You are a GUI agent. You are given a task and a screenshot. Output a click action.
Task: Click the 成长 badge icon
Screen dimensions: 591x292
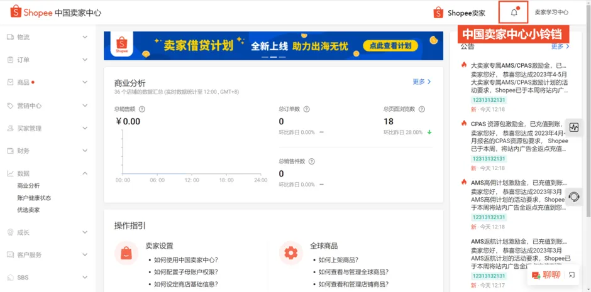(11, 232)
